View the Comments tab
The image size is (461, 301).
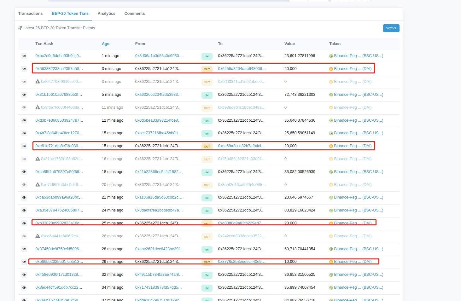click(x=135, y=14)
